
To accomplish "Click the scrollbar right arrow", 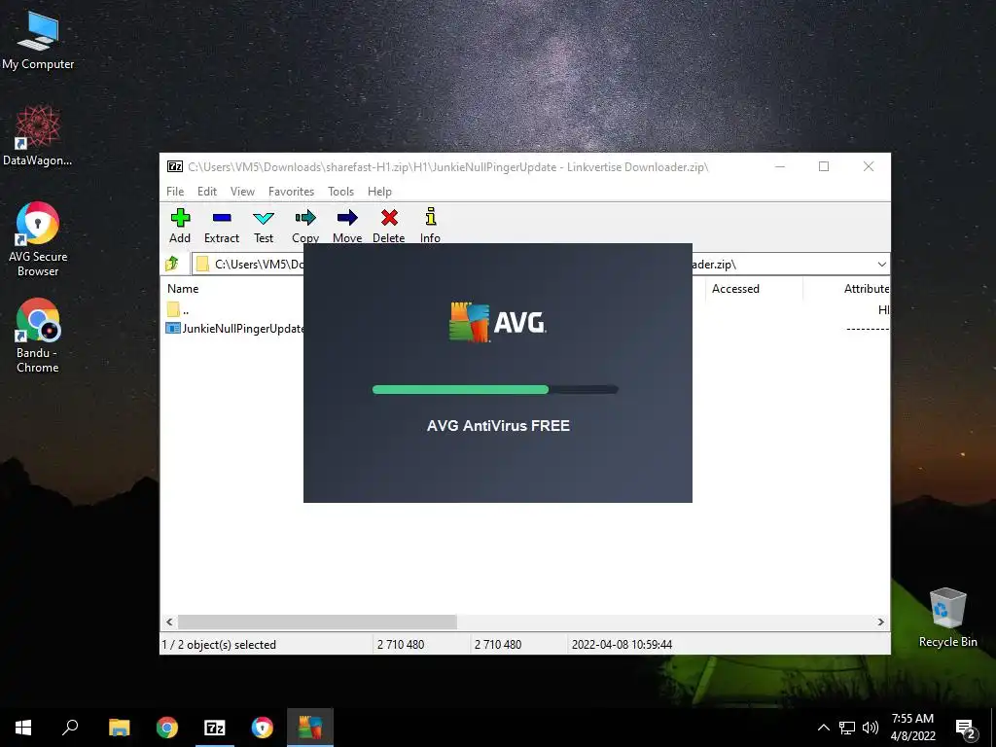I will point(880,622).
